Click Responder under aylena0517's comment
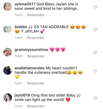Viewport: 103px width, 109px height. coord(36,15)
